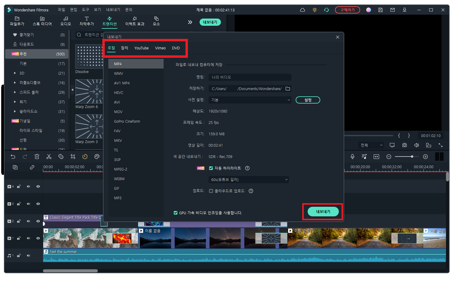The width and height of the screenshot is (458, 281).
Task: Select the GoPro Cineform export format
Action: pos(136,121)
